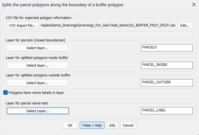Close the buffer polygon split dialog
Image resolution: width=199 pixels, height=135 pixels.
(194, 4)
